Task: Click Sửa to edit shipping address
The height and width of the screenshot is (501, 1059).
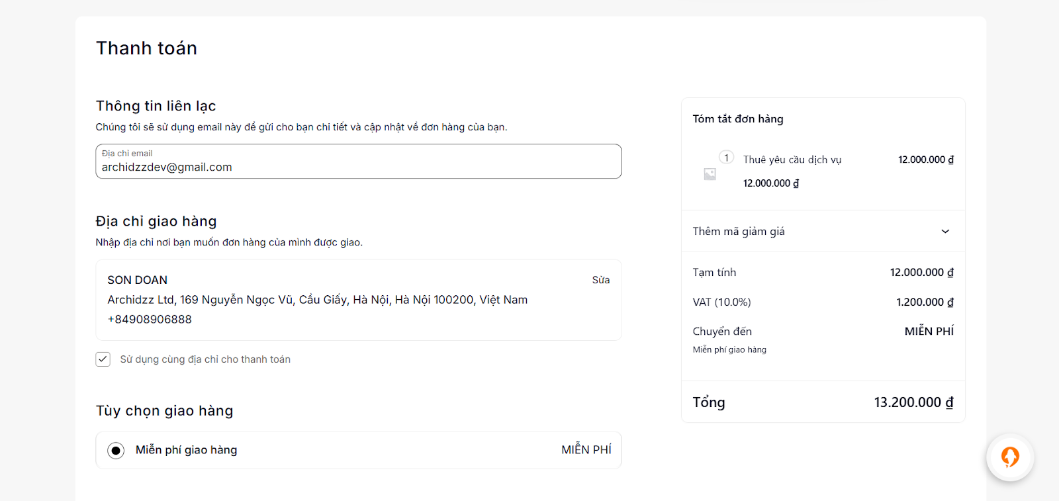Action: pyautogui.click(x=600, y=280)
